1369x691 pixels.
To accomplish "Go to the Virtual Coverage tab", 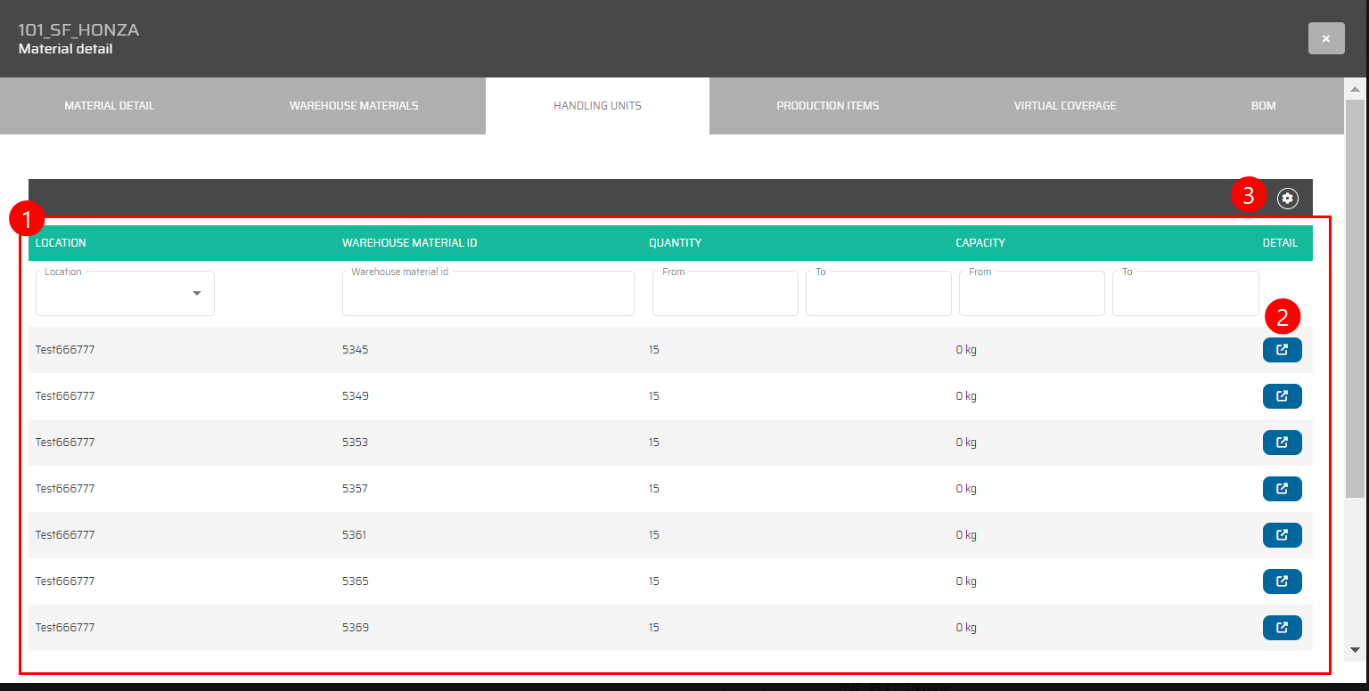I will click(1064, 106).
